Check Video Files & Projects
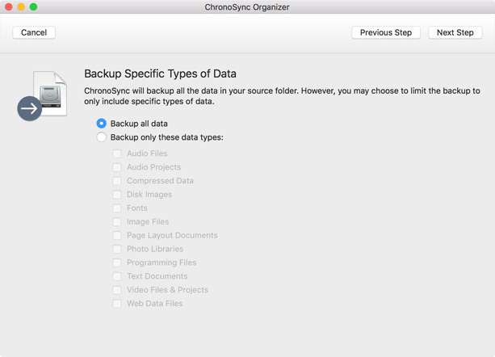This screenshot has height=357, width=495. 117,290
